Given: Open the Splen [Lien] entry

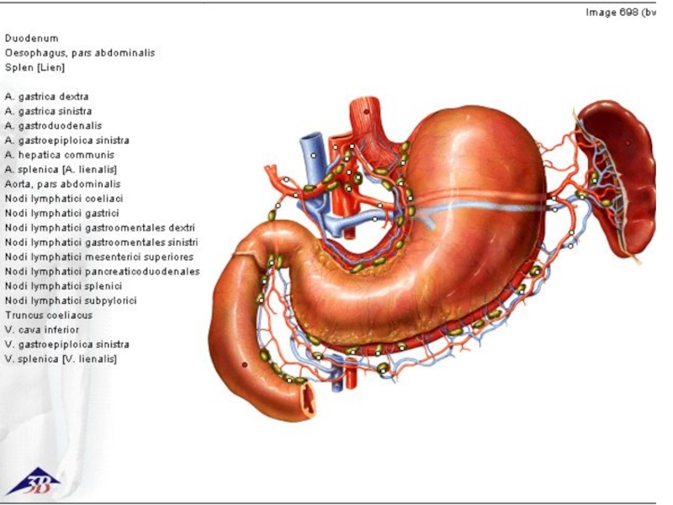Looking at the screenshot, I should 34,67.
